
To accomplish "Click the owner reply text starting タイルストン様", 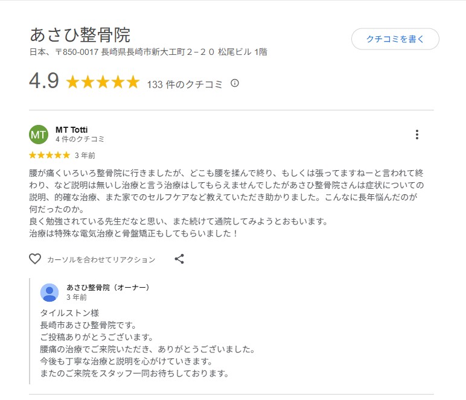I will [x=69, y=313].
